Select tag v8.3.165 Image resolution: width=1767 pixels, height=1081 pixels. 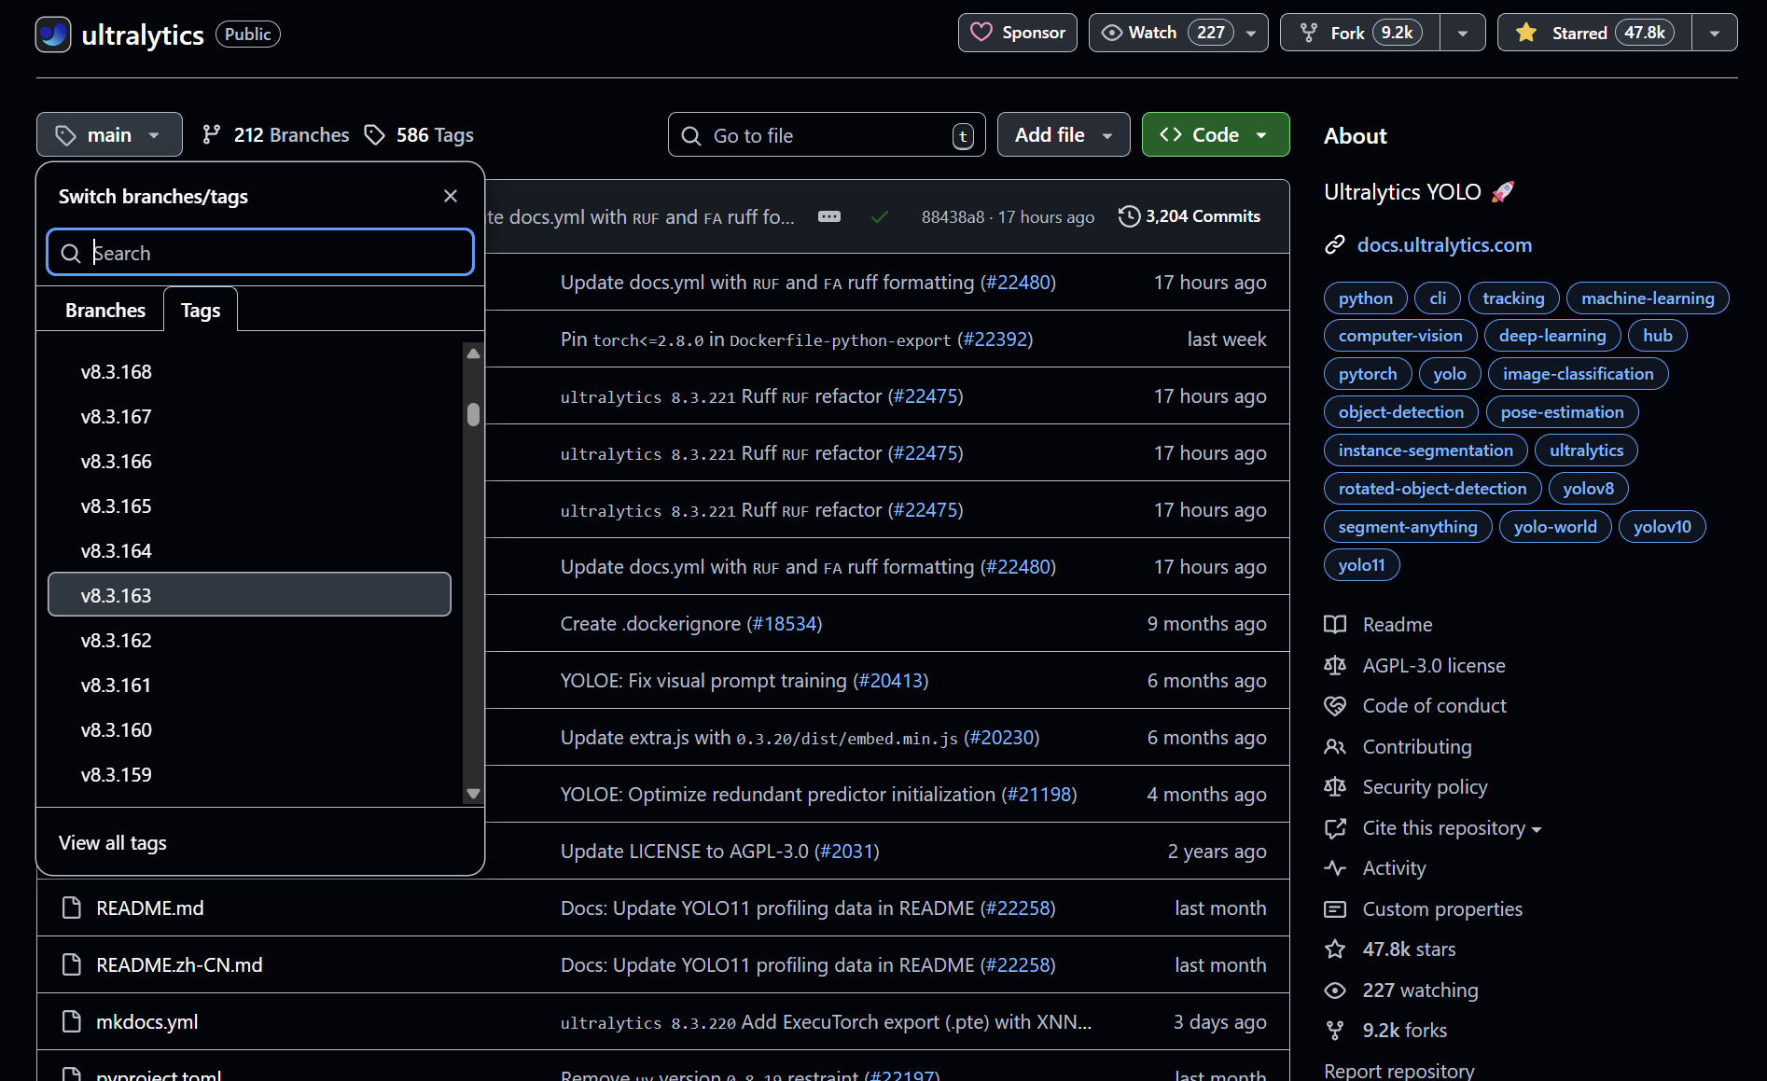(249, 506)
